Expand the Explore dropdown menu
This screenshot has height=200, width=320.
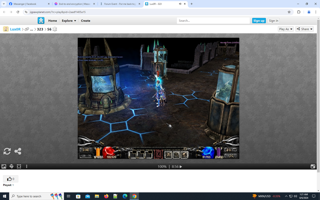[69, 21]
